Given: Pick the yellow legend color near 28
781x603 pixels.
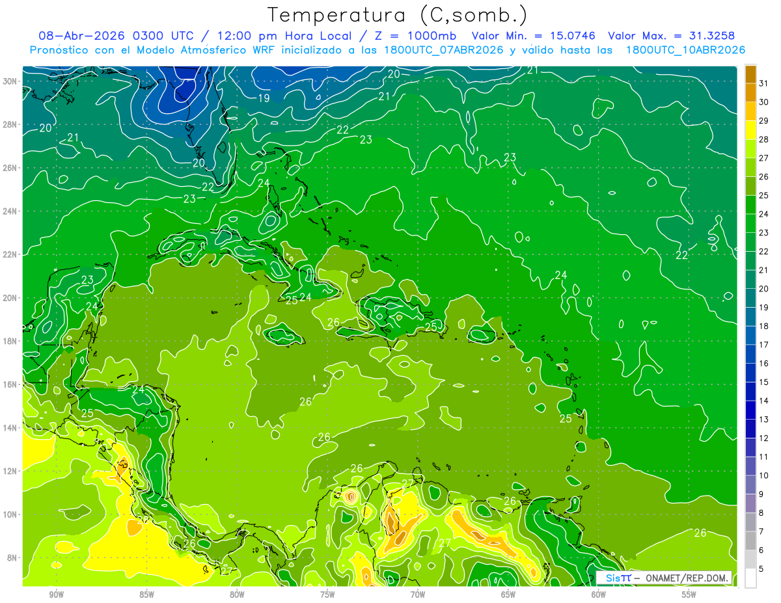Looking at the screenshot, I should pyautogui.click(x=750, y=130).
